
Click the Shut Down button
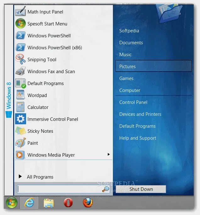(x=141, y=189)
